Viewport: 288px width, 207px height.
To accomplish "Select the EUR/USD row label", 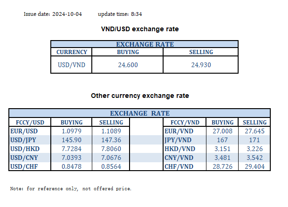I will (24, 131).
